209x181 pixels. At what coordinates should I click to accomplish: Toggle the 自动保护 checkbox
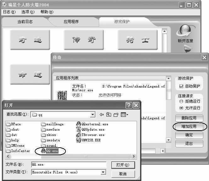click(181, 86)
